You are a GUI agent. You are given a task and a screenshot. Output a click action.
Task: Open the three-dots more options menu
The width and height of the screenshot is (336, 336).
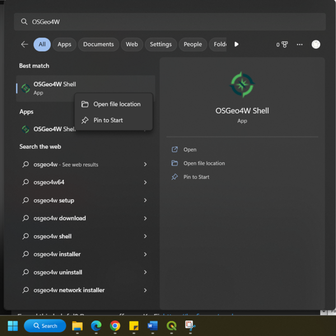[300, 44]
